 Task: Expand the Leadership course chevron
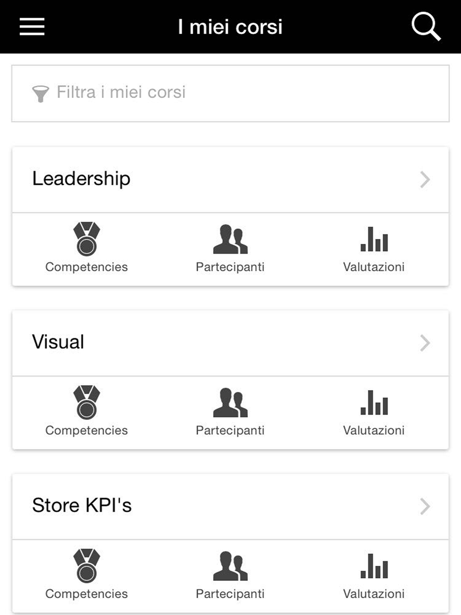[x=425, y=179]
